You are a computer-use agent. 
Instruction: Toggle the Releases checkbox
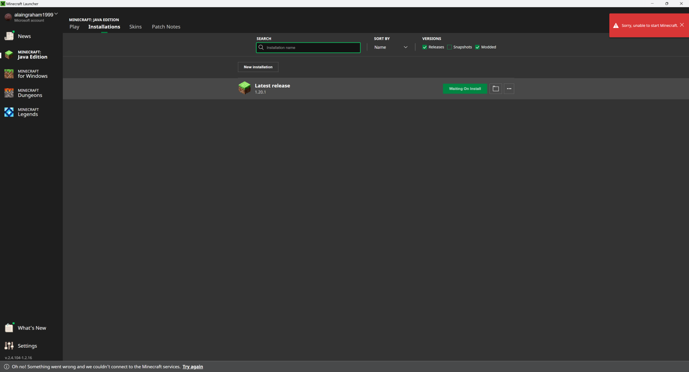(425, 47)
